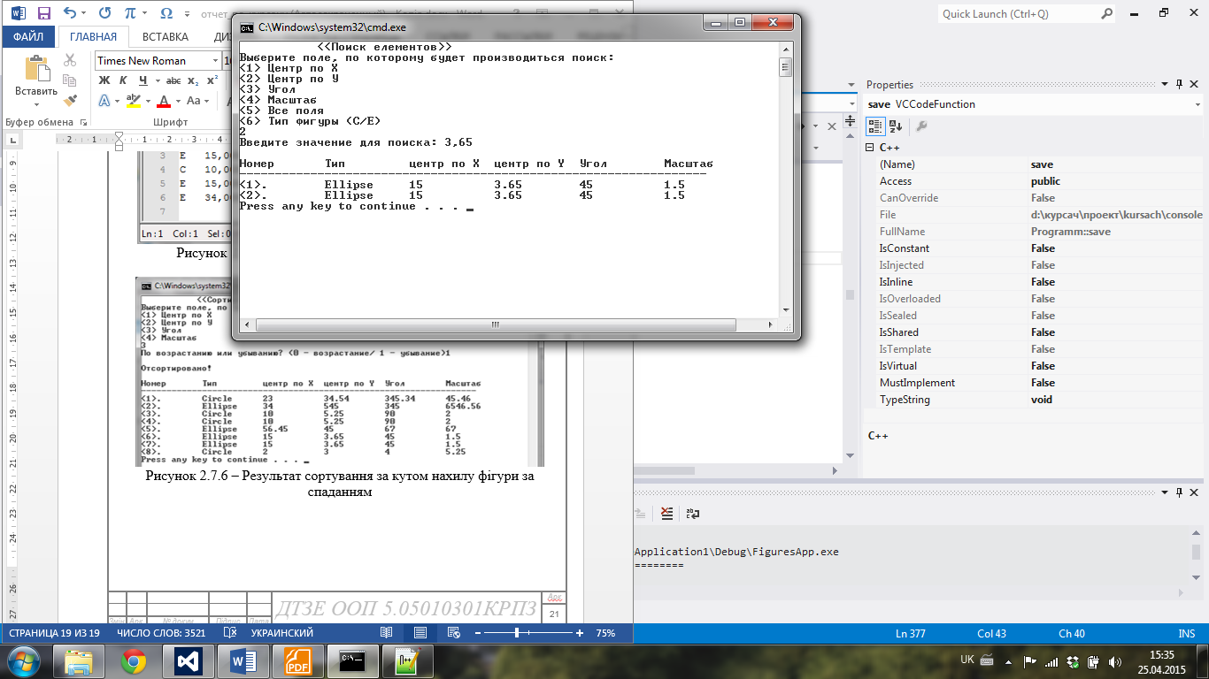Image resolution: width=1209 pixels, height=679 pixels.
Task: Click the Word zoom slider handle
Action: (517, 633)
